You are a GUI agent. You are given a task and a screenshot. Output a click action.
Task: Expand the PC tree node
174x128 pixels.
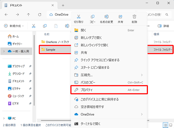4,118
